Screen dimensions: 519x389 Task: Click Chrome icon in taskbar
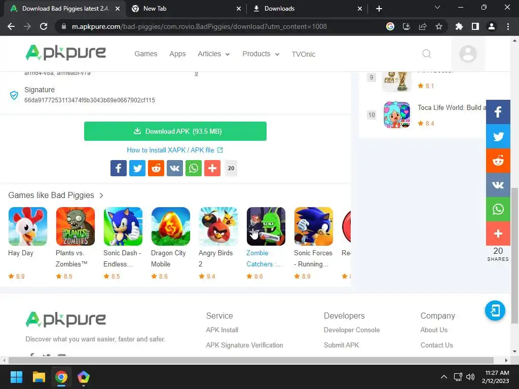click(61, 377)
